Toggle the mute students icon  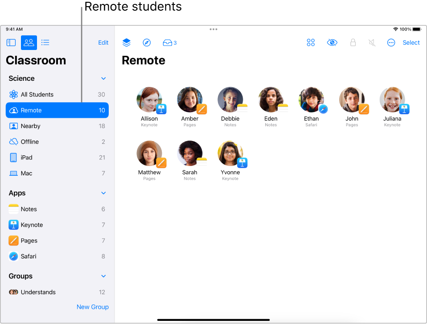[372, 42]
